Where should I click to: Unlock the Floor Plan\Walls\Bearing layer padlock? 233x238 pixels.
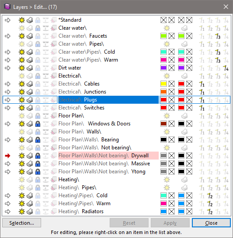[x=38, y=140]
